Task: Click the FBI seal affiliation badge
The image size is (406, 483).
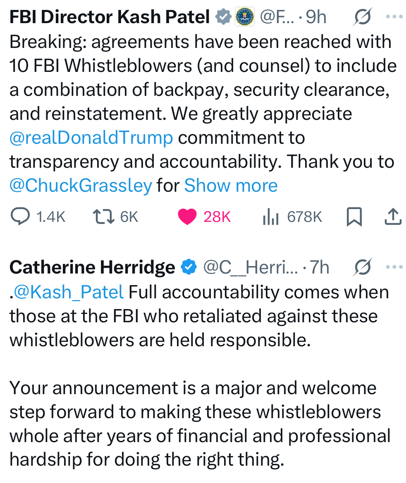Action: coord(244,17)
